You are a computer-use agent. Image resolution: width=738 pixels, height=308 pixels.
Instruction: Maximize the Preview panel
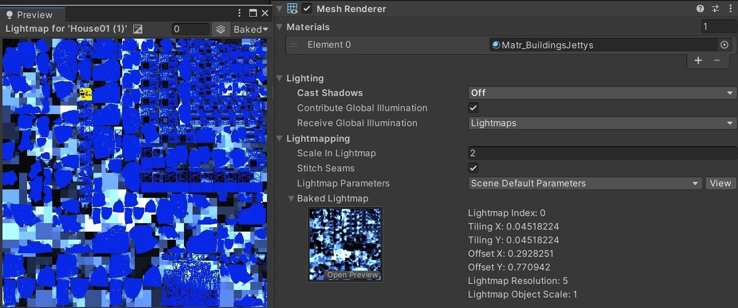point(253,13)
